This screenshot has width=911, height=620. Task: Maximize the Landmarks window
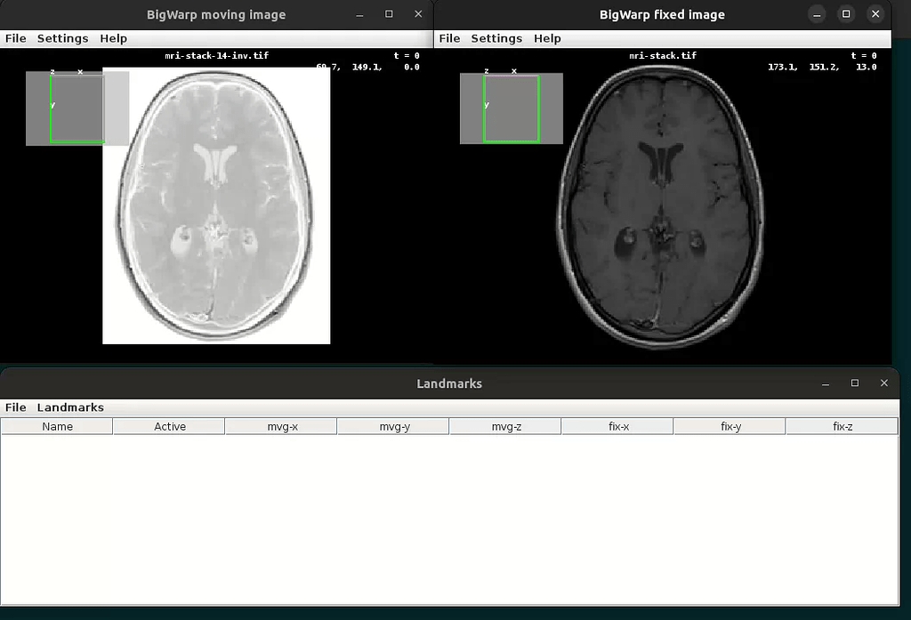pos(855,383)
